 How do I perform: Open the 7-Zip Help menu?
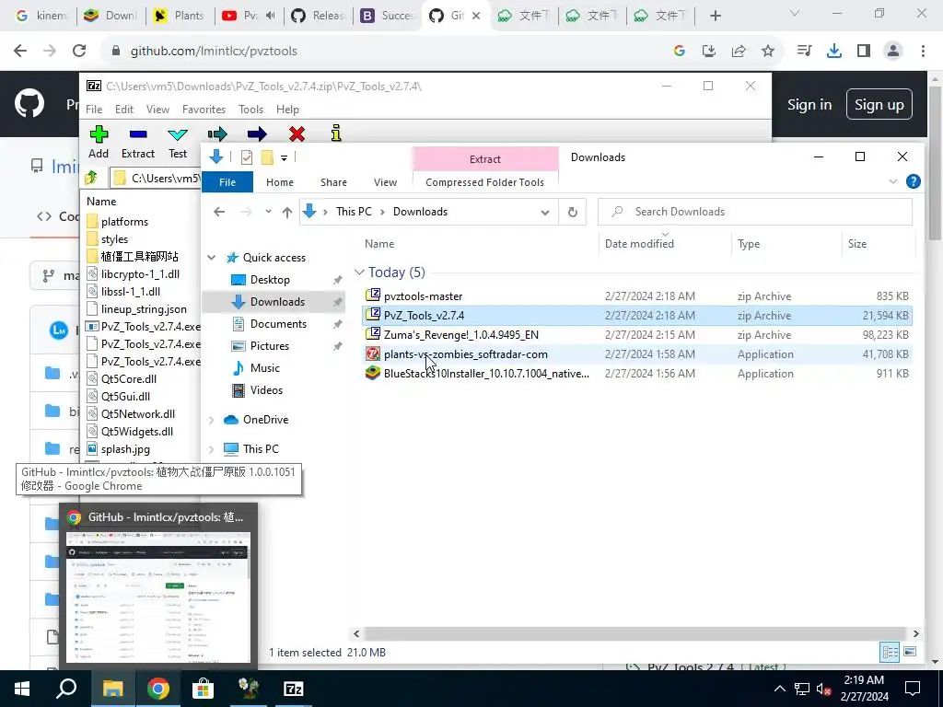[x=287, y=110]
